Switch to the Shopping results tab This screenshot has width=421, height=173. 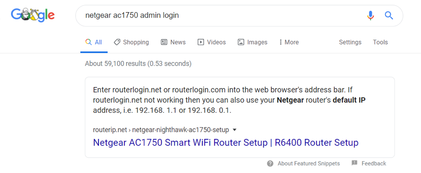coord(131,42)
